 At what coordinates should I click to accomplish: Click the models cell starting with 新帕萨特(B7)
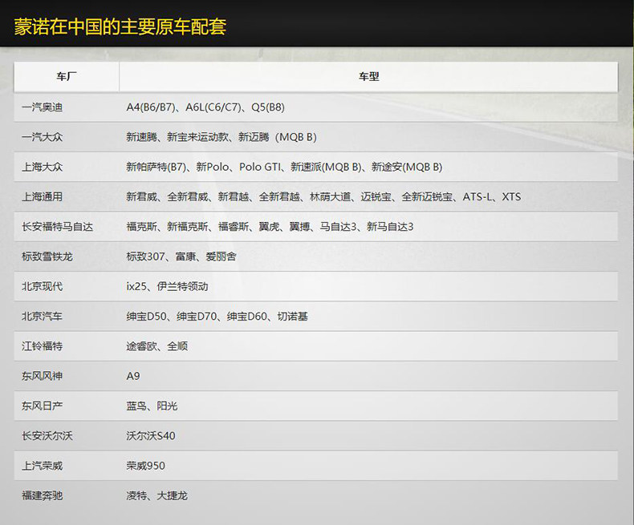pos(368,168)
